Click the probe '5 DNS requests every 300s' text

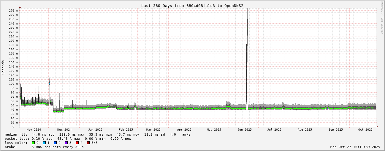tap(58, 147)
